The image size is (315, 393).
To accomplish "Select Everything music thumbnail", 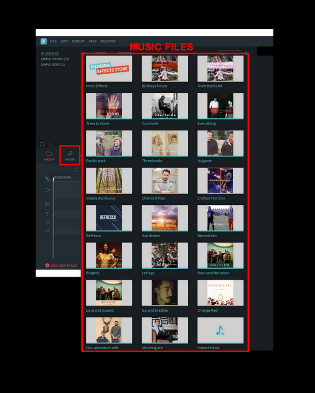I will (221, 106).
